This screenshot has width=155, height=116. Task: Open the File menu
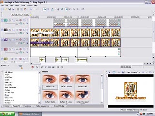(2, 5)
